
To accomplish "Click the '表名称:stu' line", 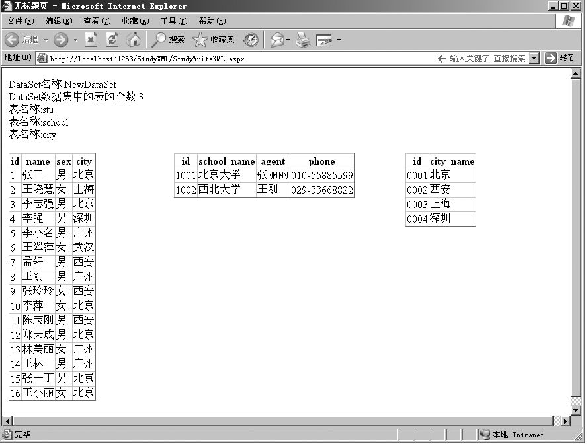I will (30, 110).
